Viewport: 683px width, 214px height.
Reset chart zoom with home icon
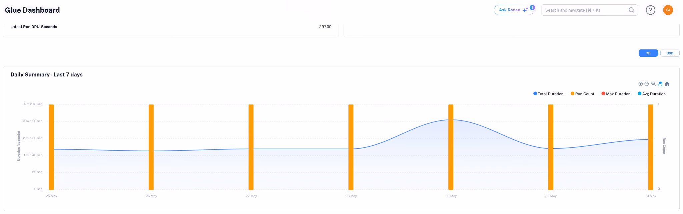click(x=667, y=84)
